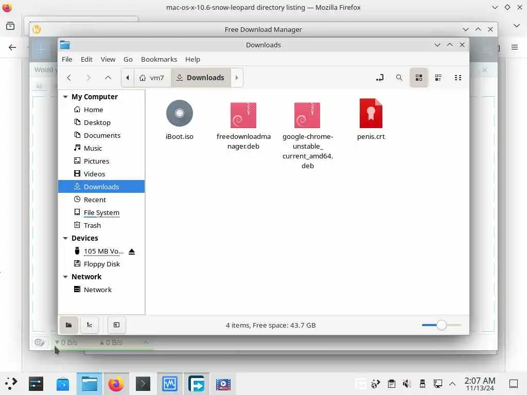Open the Firefox hamburger menu
This screenshot has width=527, height=395.
click(515, 47)
